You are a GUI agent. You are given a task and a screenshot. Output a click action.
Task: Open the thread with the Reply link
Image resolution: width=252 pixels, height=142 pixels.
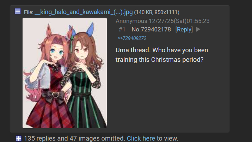click(184, 29)
